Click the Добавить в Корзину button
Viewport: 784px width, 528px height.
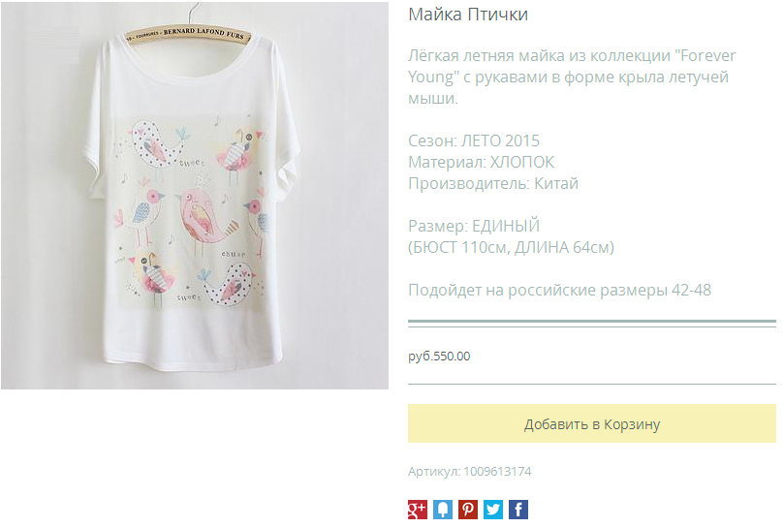tap(591, 423)
